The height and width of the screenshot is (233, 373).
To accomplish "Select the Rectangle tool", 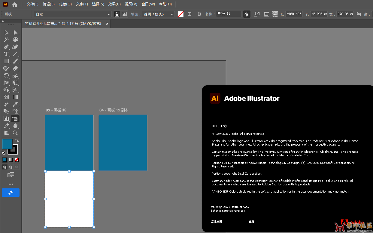I will point(6,61).
